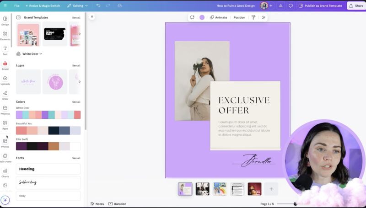Click Position in the floating toolbar
Screen dimensions: 366x208
pos(239,17)
